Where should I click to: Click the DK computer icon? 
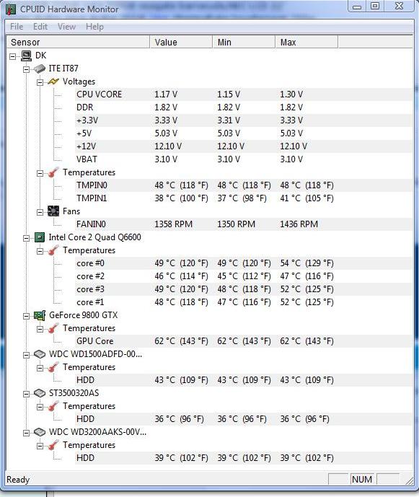click(26, 56)
